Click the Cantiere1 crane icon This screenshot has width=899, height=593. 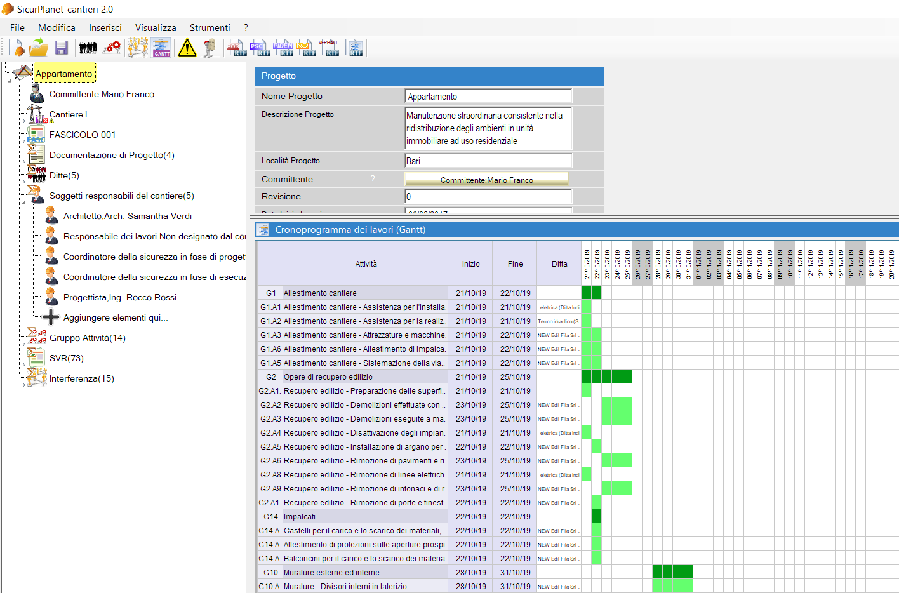[36, 114]
